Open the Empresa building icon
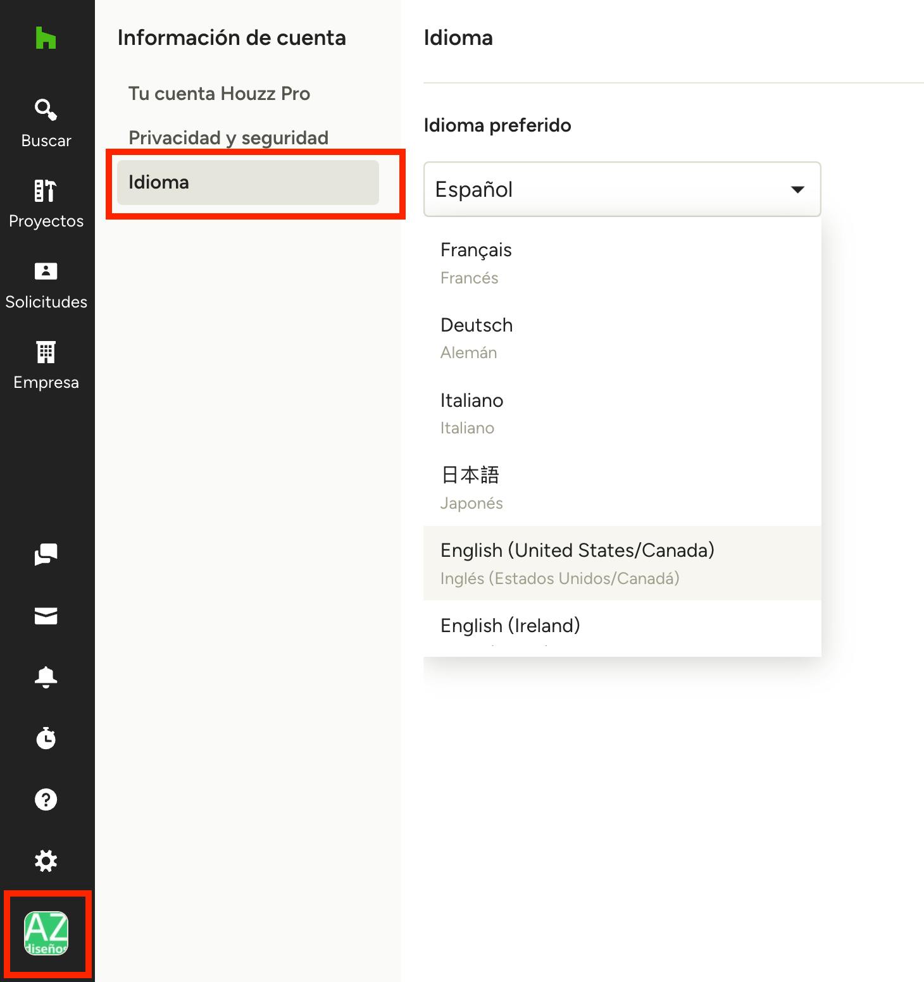Screen dimensions: 924x982 46,352
